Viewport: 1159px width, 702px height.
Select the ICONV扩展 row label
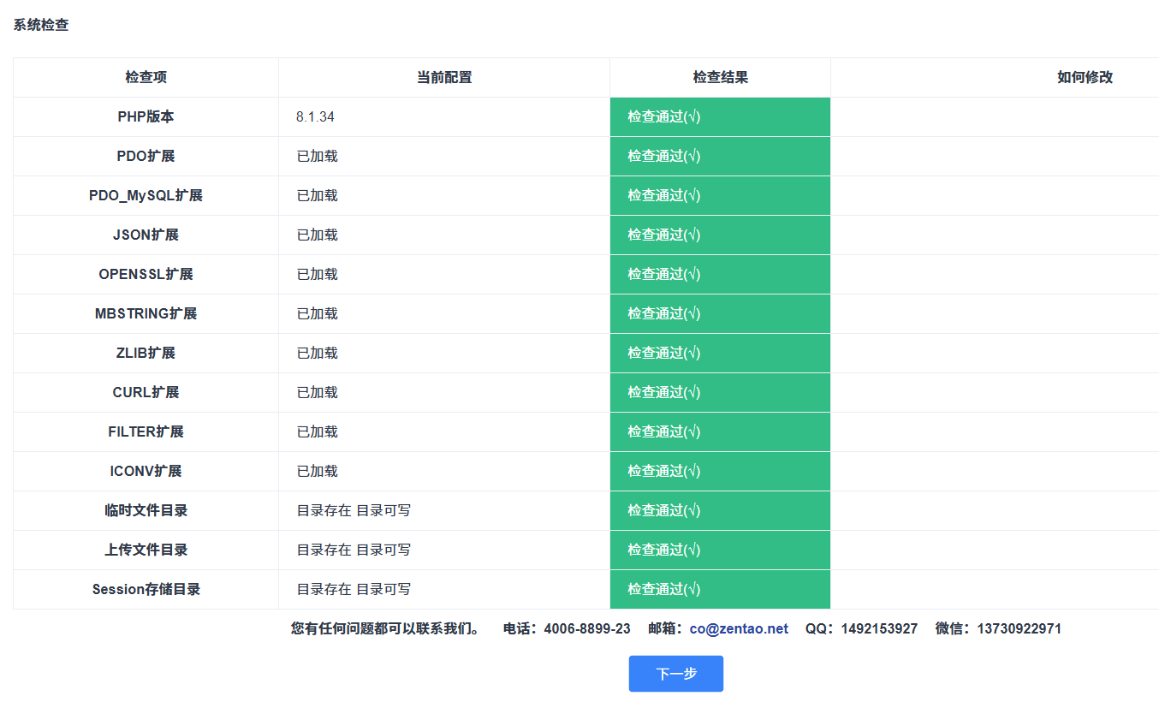tap(146, 471)
